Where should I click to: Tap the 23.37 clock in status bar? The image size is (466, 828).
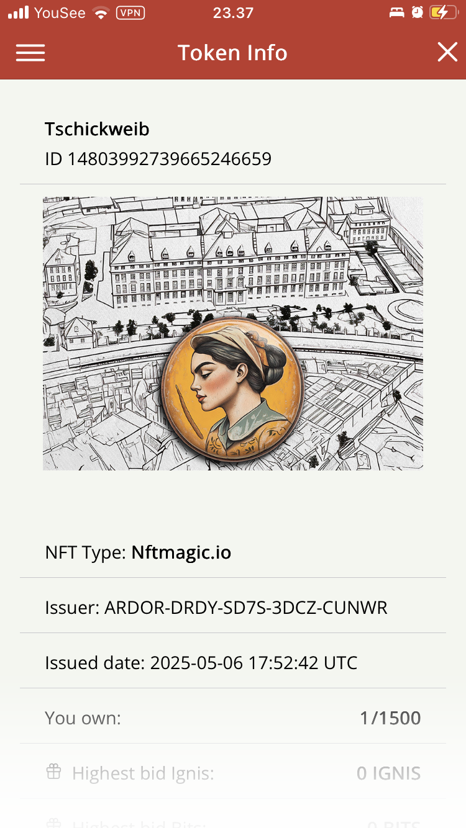(232, 12)
